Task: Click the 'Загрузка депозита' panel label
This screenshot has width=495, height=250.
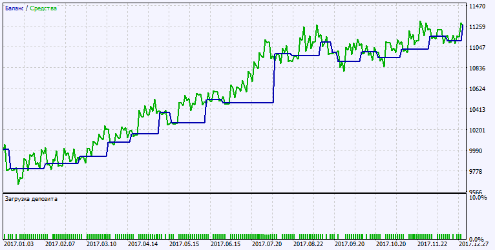Action: (x=31, y=199)
